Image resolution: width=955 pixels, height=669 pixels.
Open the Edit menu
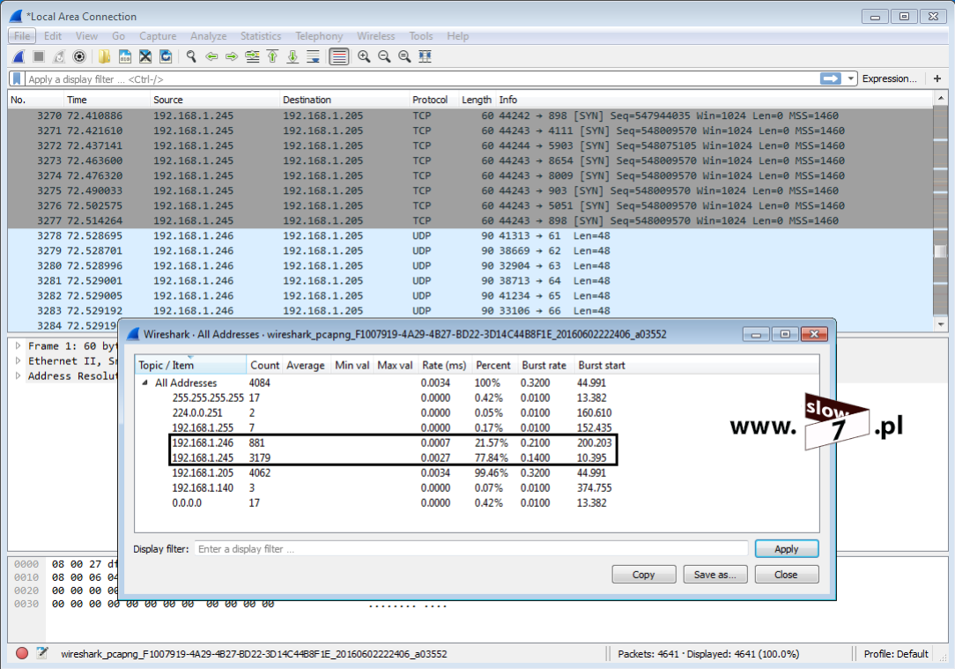coord(53,36)
